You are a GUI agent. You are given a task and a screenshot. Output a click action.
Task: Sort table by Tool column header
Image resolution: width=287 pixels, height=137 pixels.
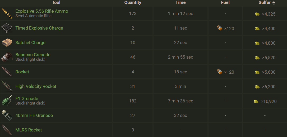click(x=56, y=3)
